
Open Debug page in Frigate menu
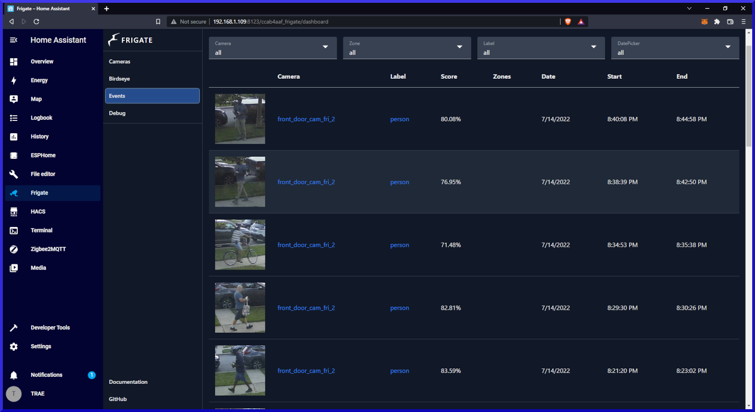click(117, 113)
